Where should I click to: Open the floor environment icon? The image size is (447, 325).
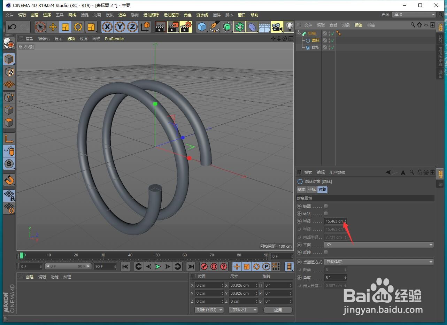(x=265, y=27)
